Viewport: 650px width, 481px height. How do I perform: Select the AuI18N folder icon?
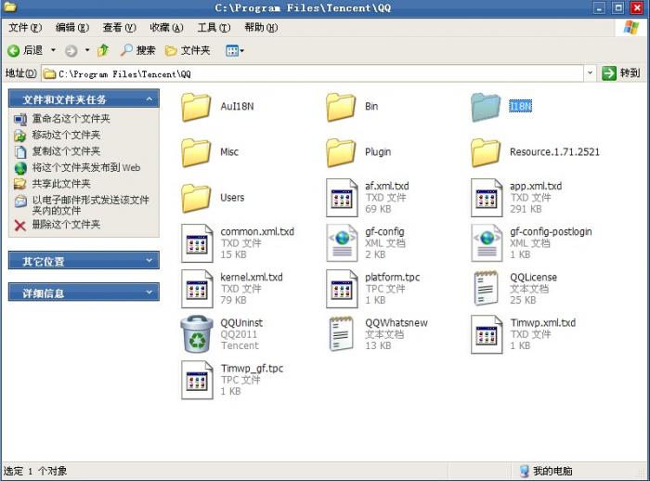point(196,107)
